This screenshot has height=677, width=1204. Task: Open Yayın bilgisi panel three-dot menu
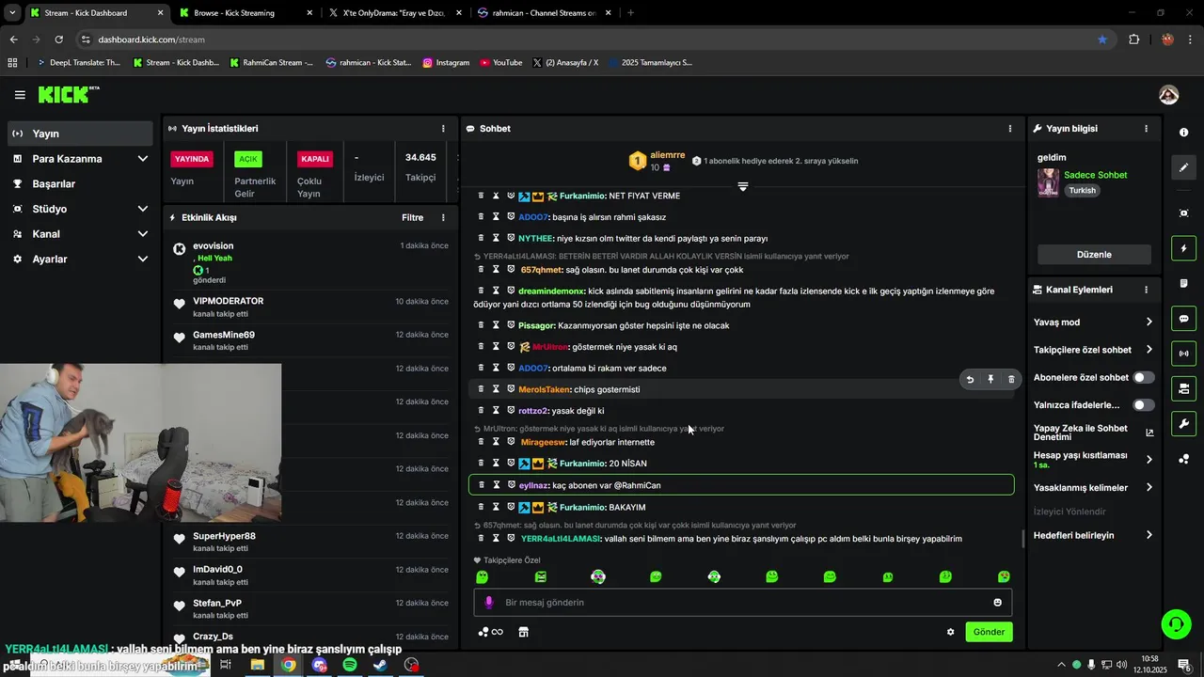pos(1146,128)
